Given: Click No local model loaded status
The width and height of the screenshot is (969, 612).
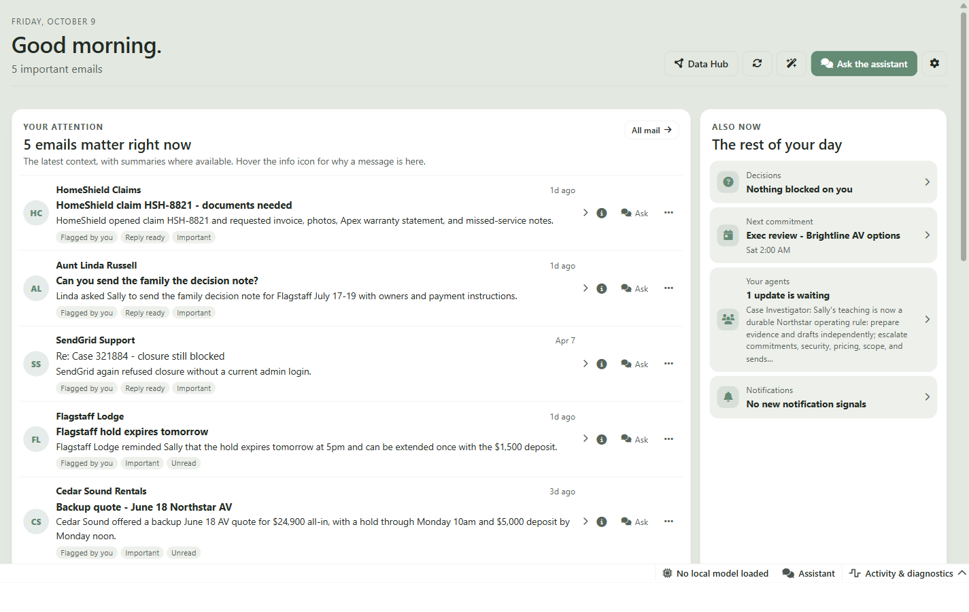Looking at the screenshot, I should (715, 573).
